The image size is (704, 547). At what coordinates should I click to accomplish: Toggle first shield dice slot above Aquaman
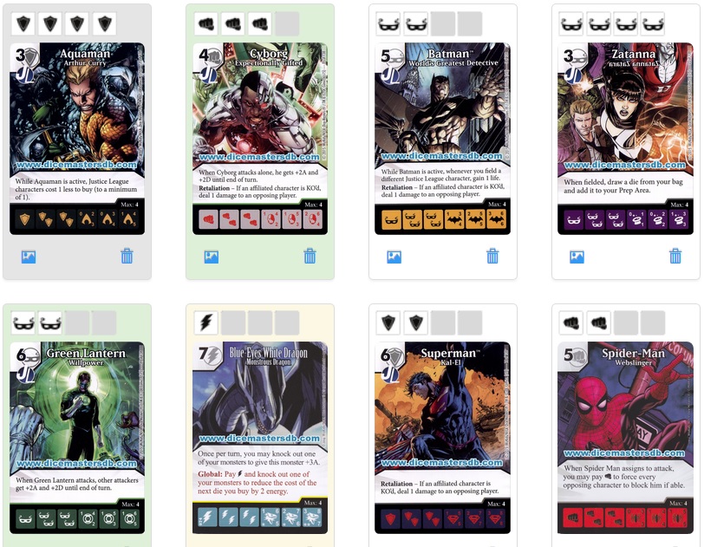point(23,23)
